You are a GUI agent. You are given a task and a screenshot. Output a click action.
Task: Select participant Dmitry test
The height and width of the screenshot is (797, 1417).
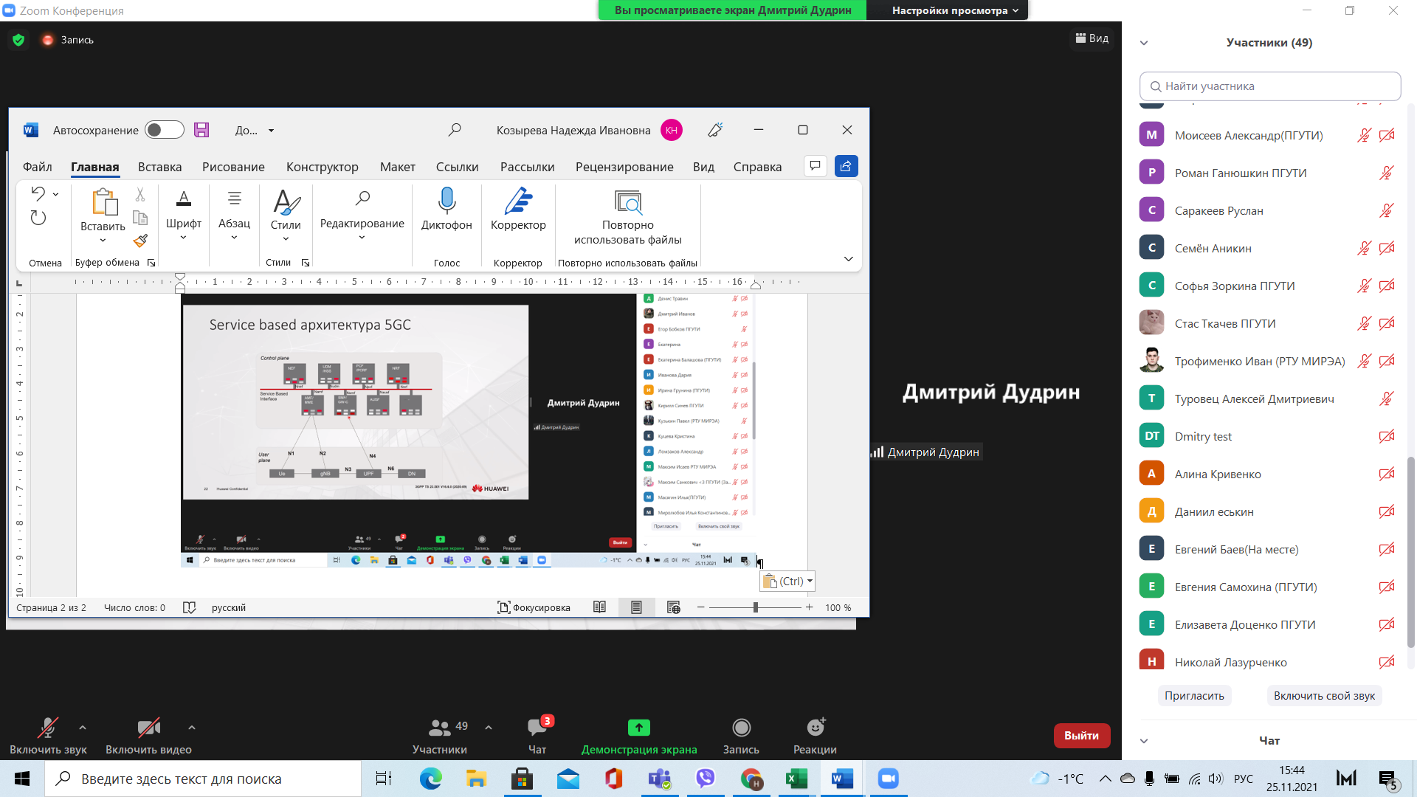click(x=1269, y=436)
